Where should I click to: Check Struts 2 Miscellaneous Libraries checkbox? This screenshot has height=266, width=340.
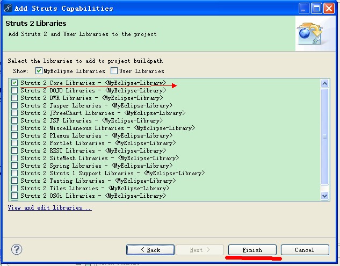(x=15, y=128)
